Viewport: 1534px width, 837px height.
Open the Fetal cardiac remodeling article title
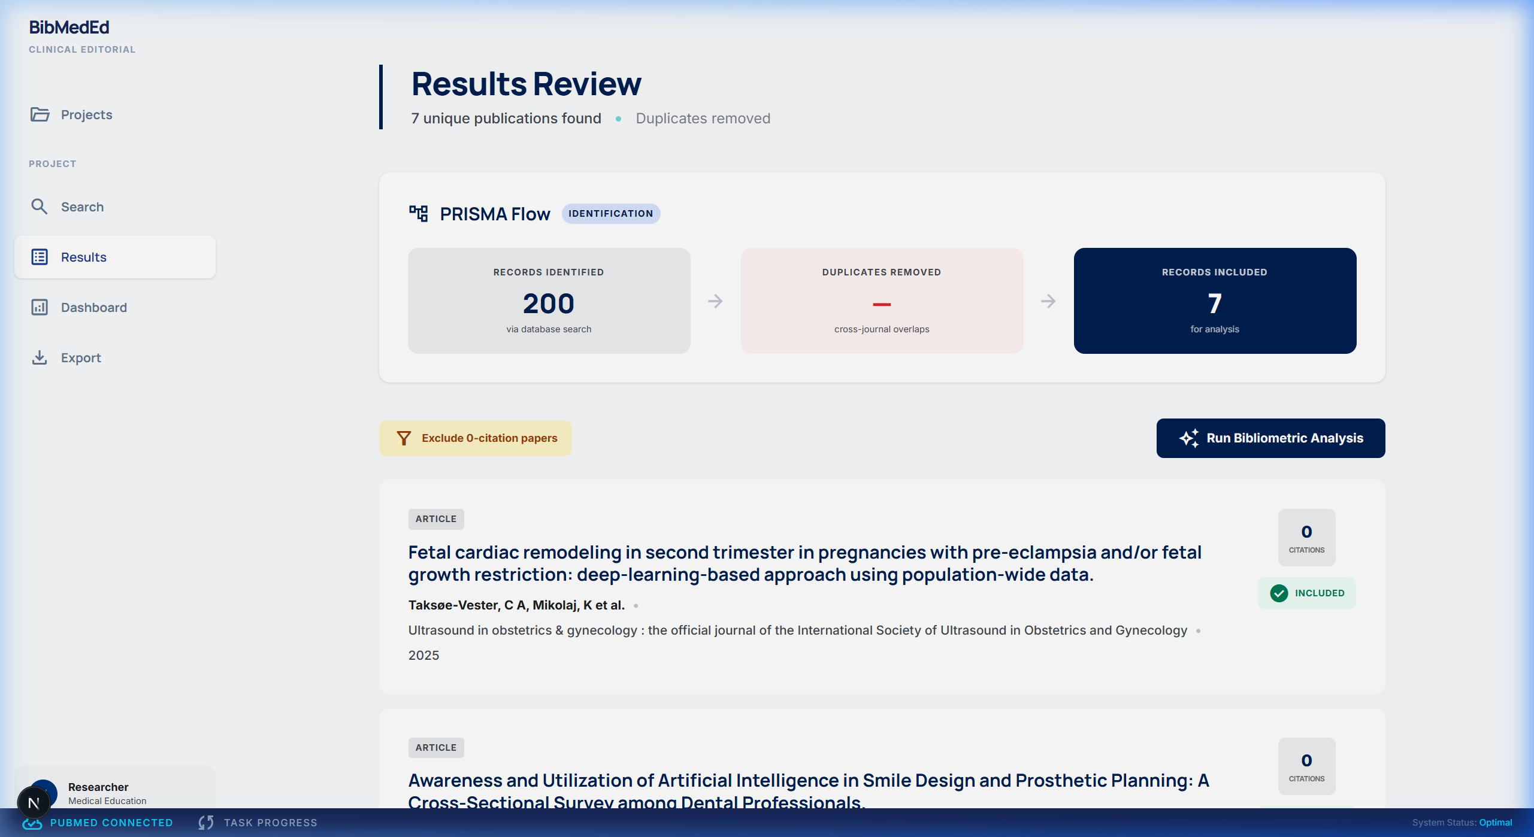tap(805, 563)
